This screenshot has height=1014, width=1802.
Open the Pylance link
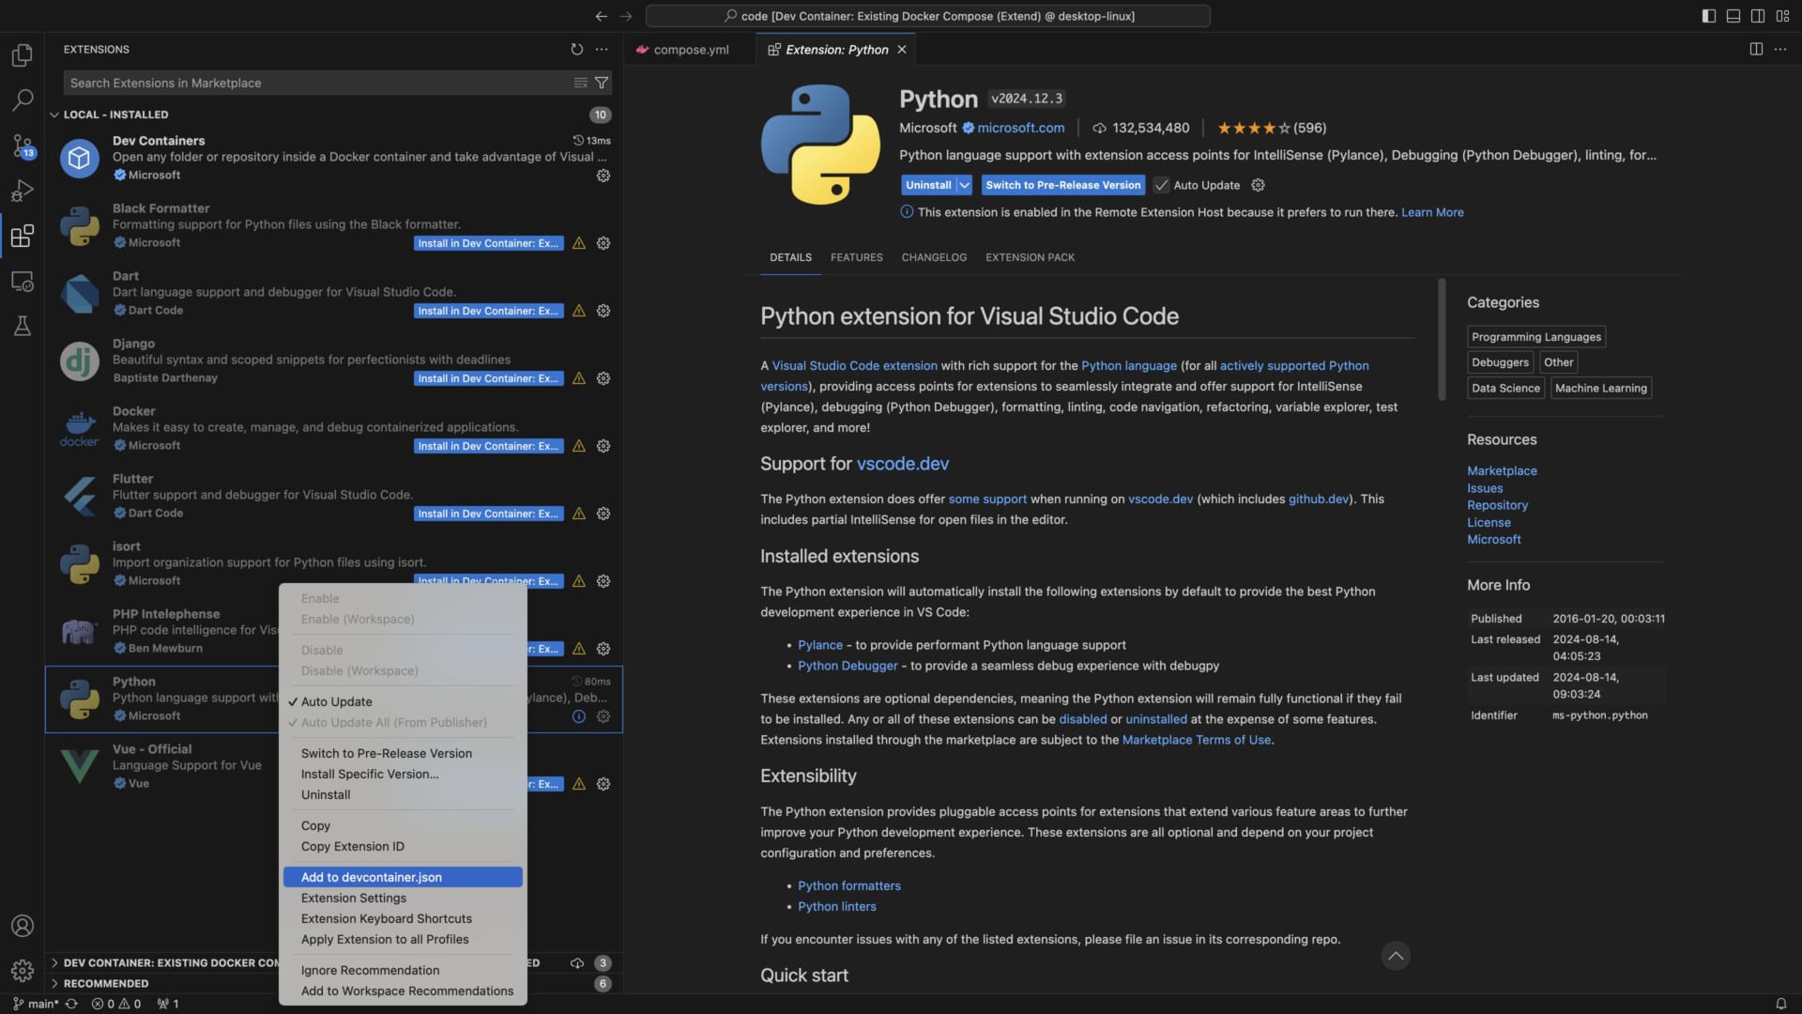click(x=820, y=645)
